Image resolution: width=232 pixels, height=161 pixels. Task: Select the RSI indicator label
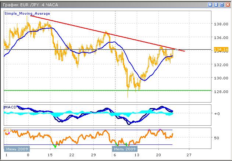pos(7,130)
